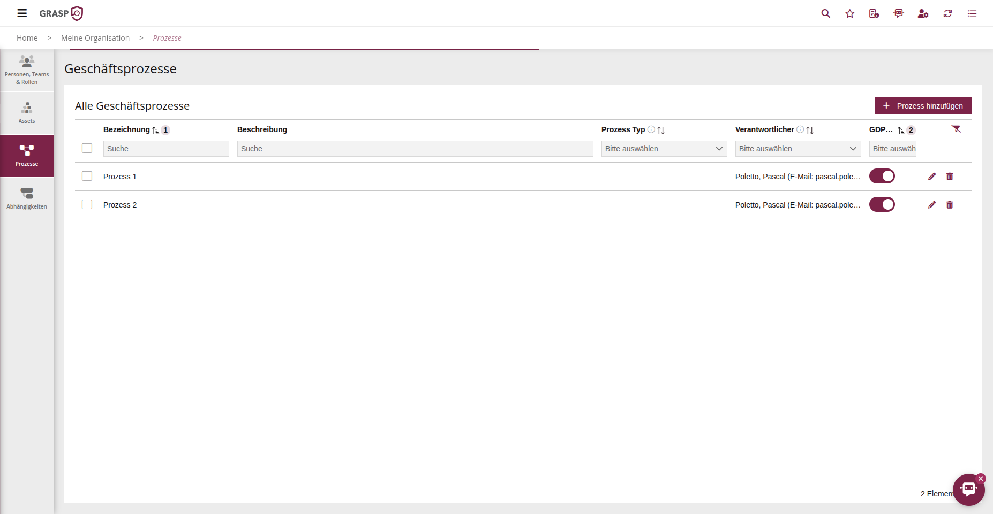993x514 pixels.
Task: Open the Prozess Typ filter dropdown
Action: 664,149
